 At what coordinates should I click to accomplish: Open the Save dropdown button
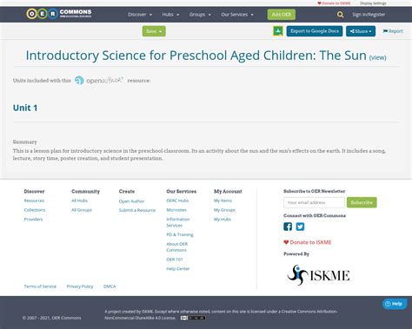point(154,31)
